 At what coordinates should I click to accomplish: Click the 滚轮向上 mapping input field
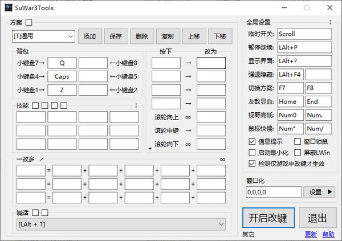pyautogui.click(x=211, y=117)
